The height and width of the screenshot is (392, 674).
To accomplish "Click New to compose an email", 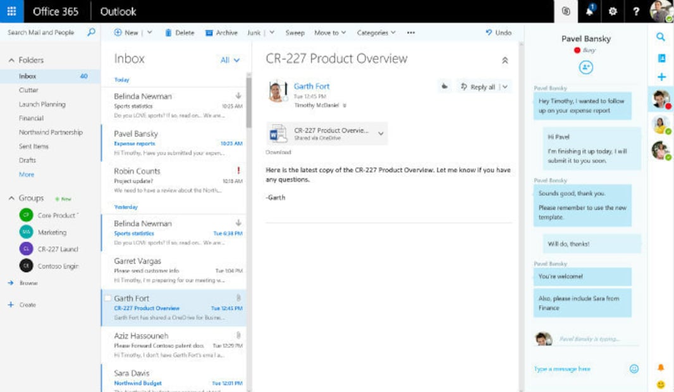I will pyautogui.click(x=126, y=33).
